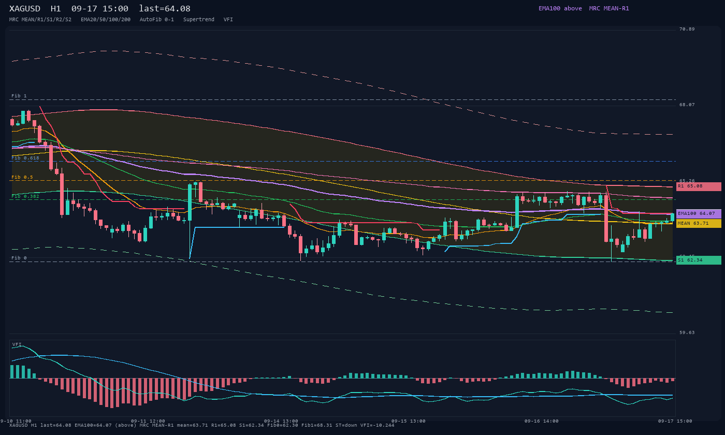This screenshot has width=725, height=435.
Task: Click the 65.26 price axis label
Action: (687, 181)
